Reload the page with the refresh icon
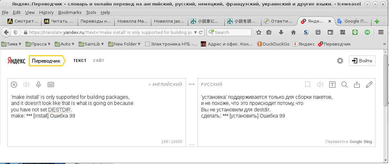 pos(200,32)
